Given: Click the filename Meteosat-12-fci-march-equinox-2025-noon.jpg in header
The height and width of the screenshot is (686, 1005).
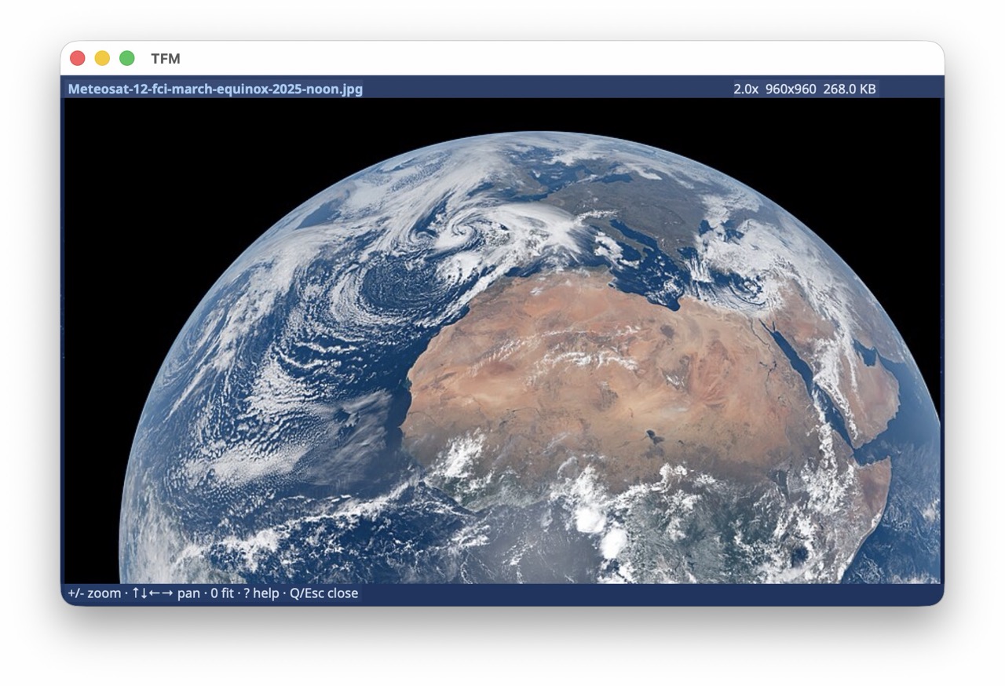Looking at the screenshot, I should (215, 89).
